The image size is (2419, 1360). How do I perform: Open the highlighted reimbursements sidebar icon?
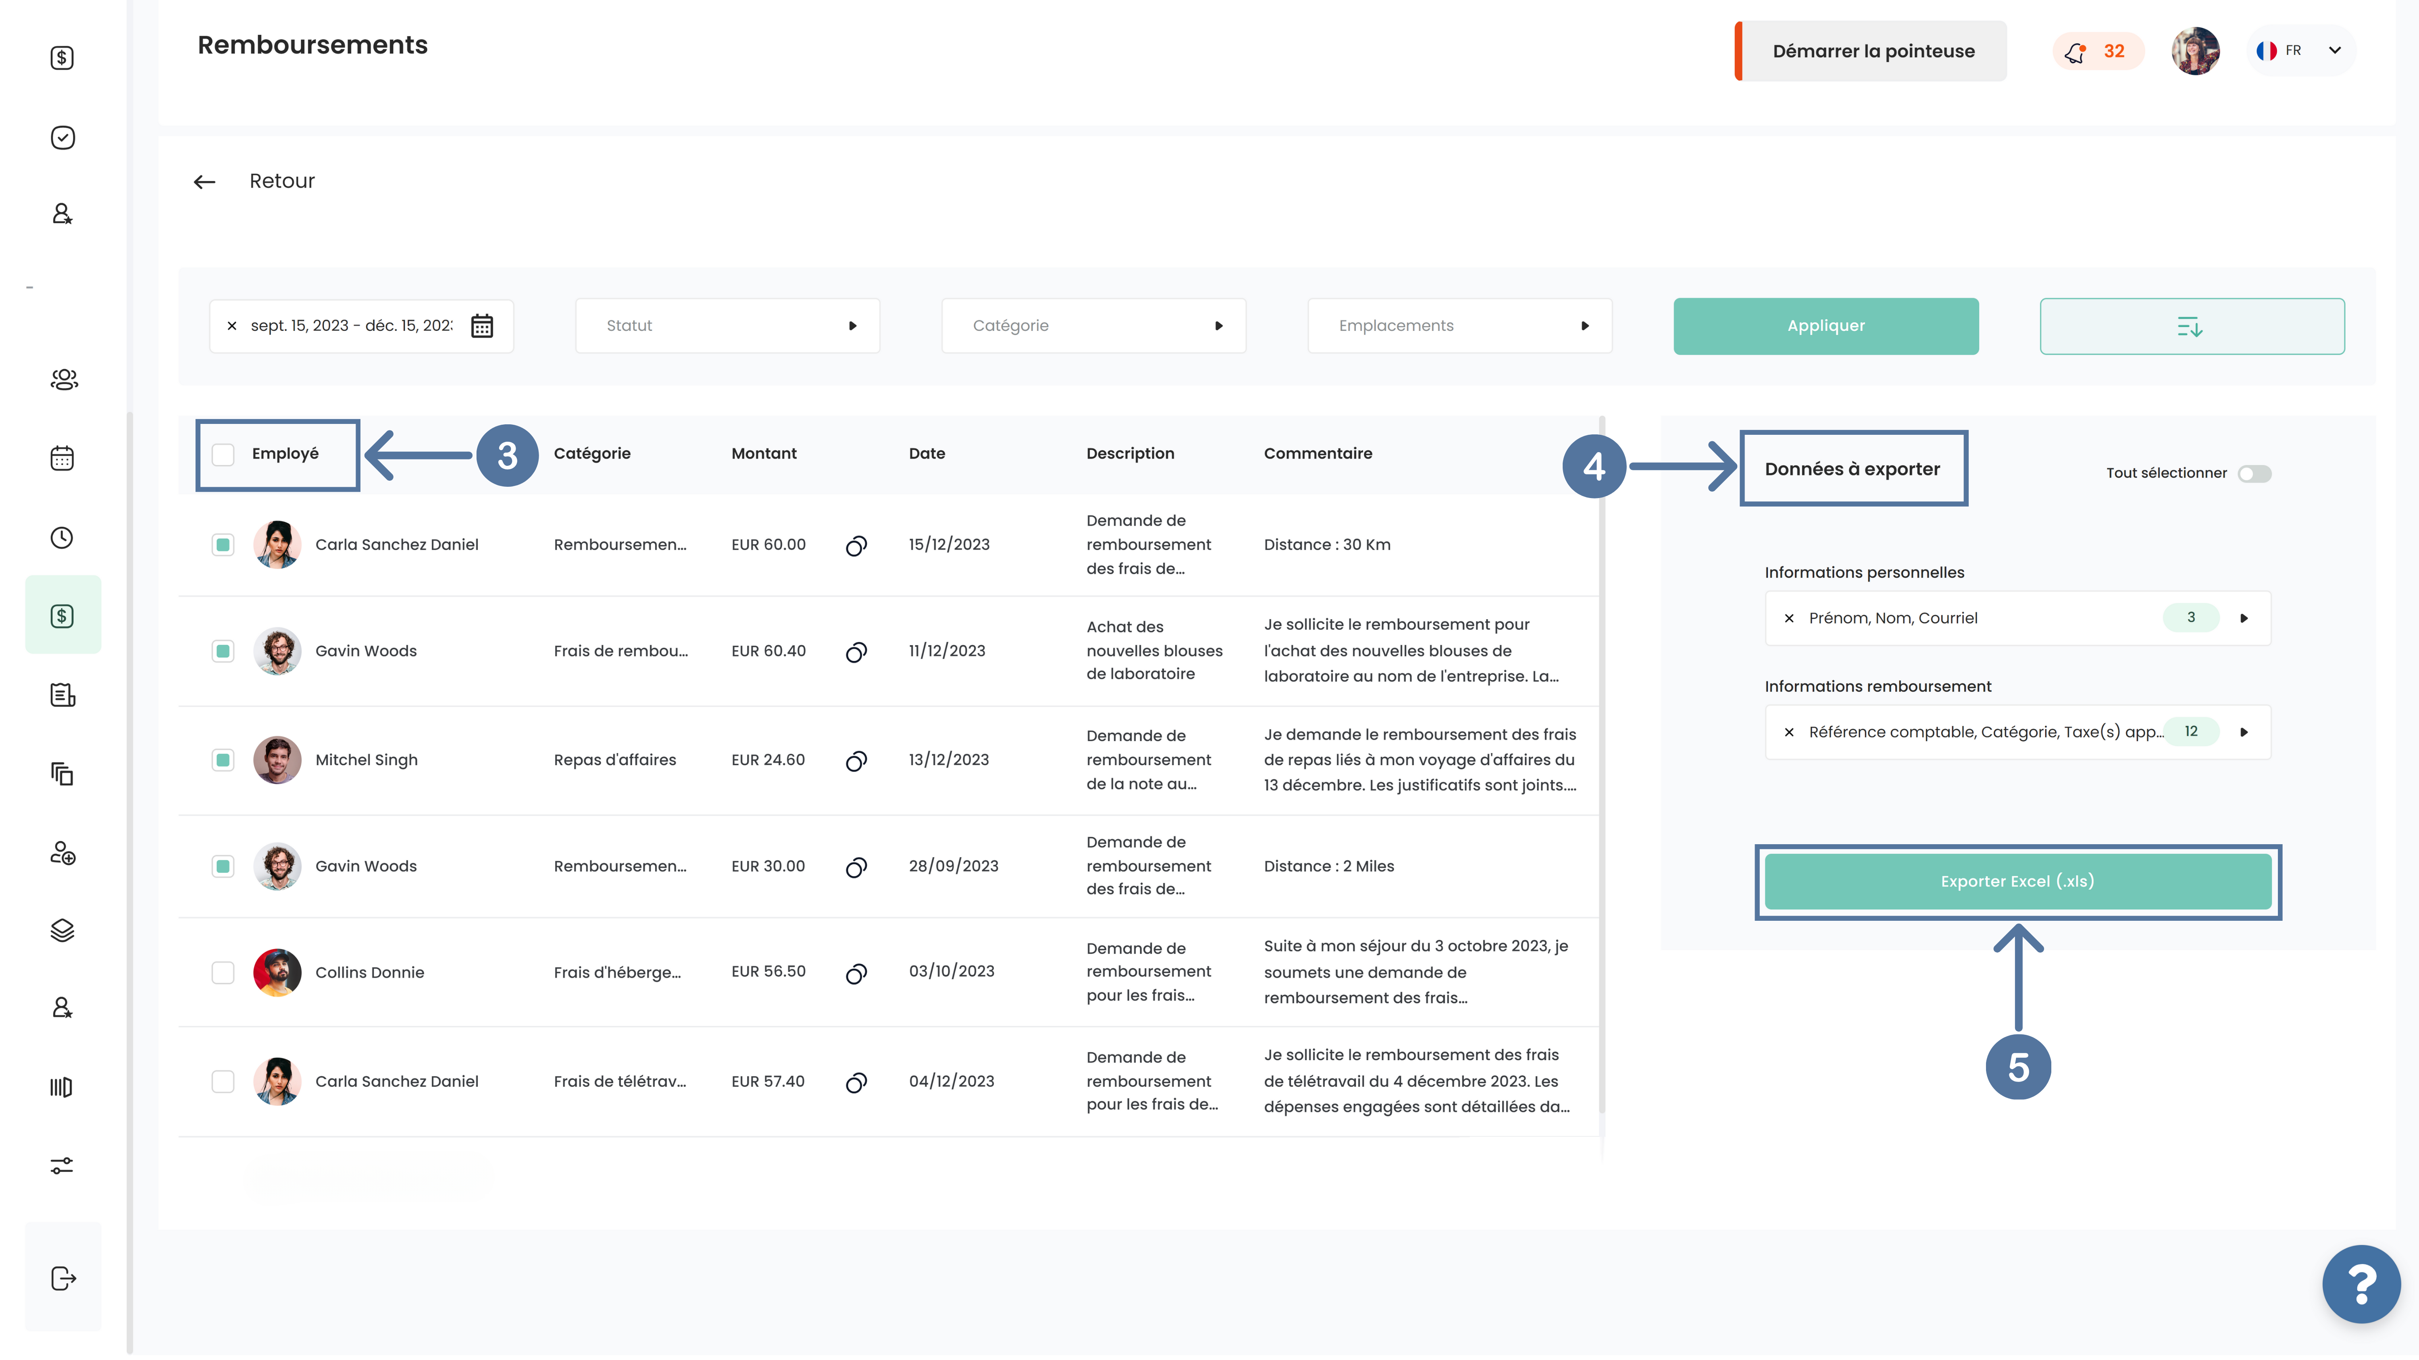point(63,616)
